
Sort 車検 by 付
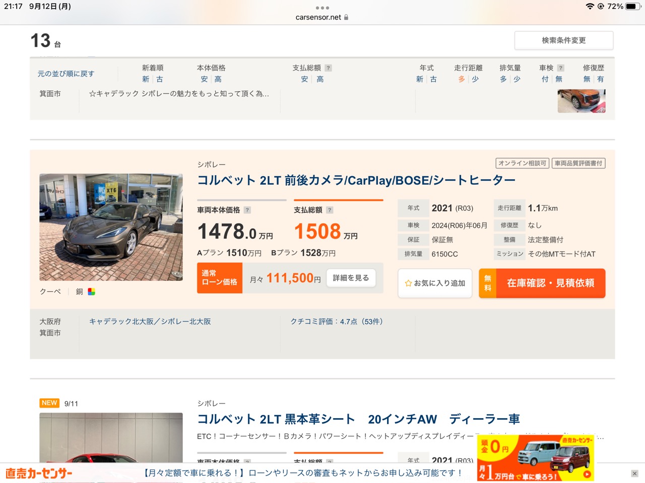[545, 79]
